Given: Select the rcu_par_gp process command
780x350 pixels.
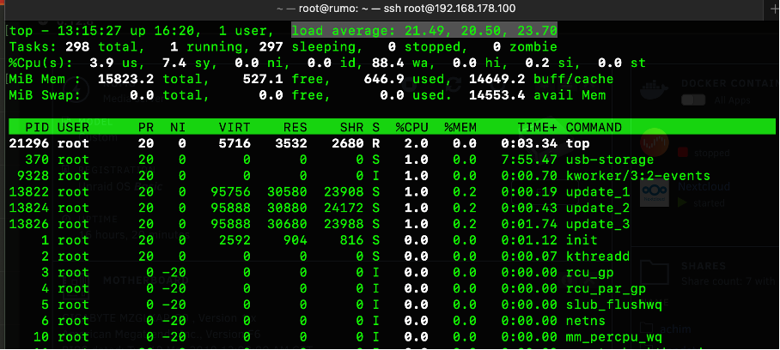Looking at the screenshot, I should click(x=606, y=288).
